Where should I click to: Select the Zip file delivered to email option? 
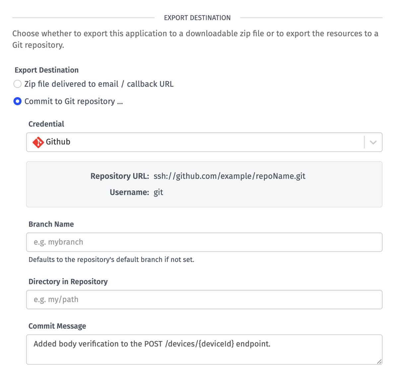click(x=18, y=84)
